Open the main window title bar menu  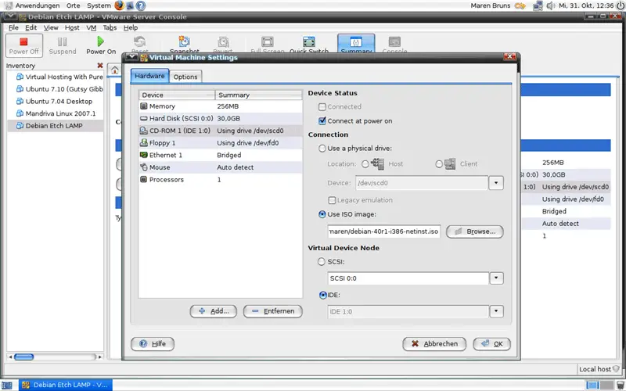click(9, 16)
